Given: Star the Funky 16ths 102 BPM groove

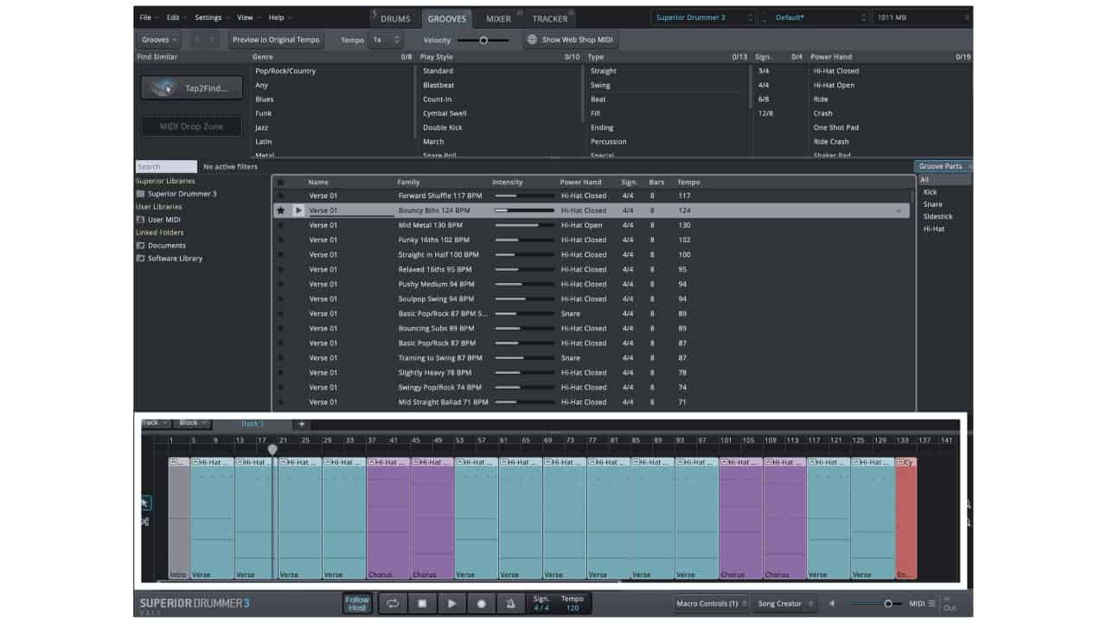Looking at the screenshot, I should coord(280,240).
